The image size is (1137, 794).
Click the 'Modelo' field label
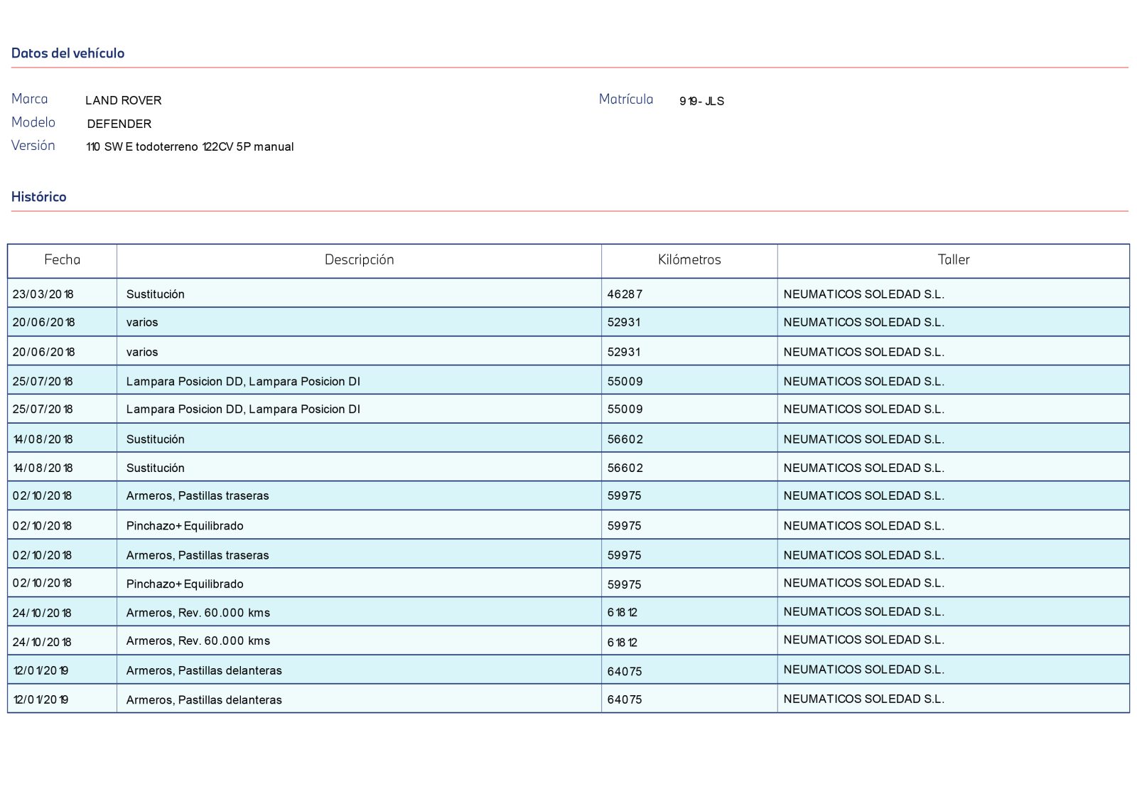33,122
